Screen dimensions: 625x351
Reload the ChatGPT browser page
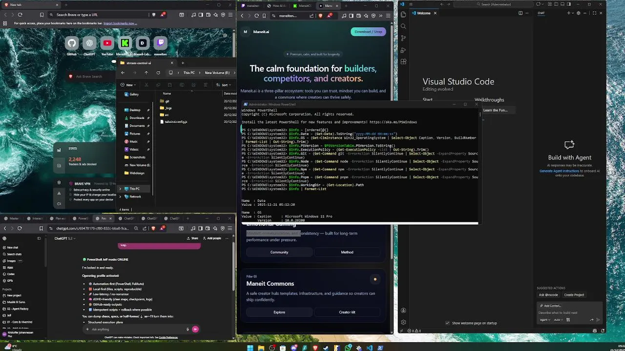tap(20, 228)
